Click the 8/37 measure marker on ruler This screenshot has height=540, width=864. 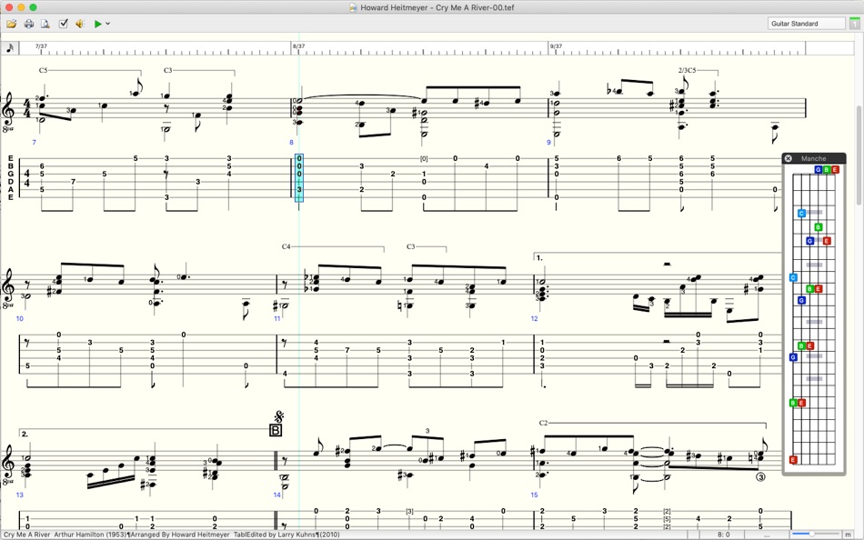point(298,46)
